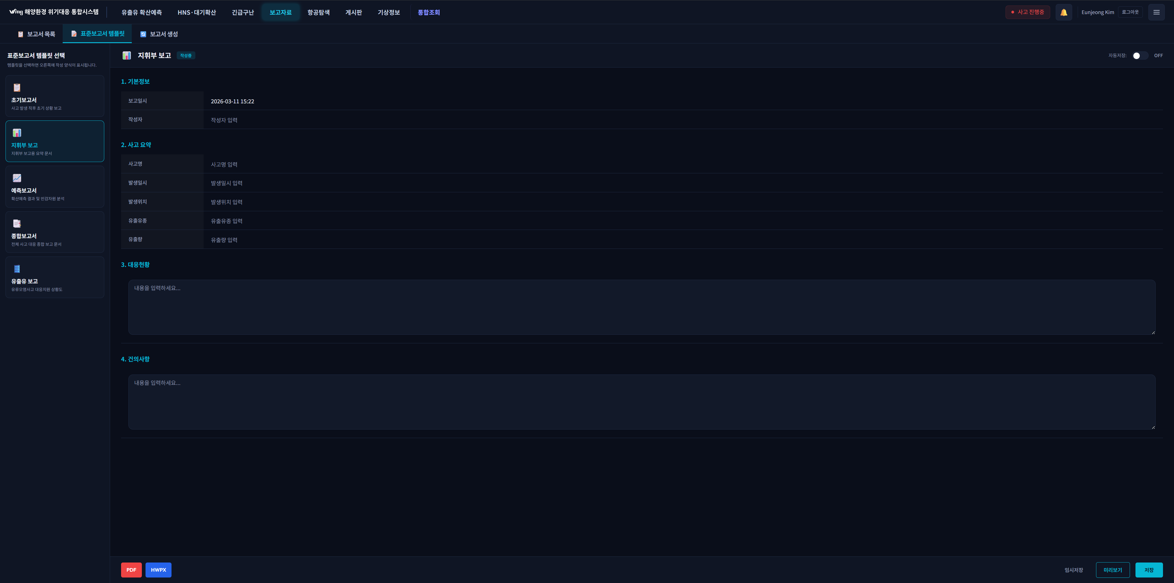Viewport: 1174px width, 583px height.
Task: Click the 미리보기 preview button
Action: 1113,570
